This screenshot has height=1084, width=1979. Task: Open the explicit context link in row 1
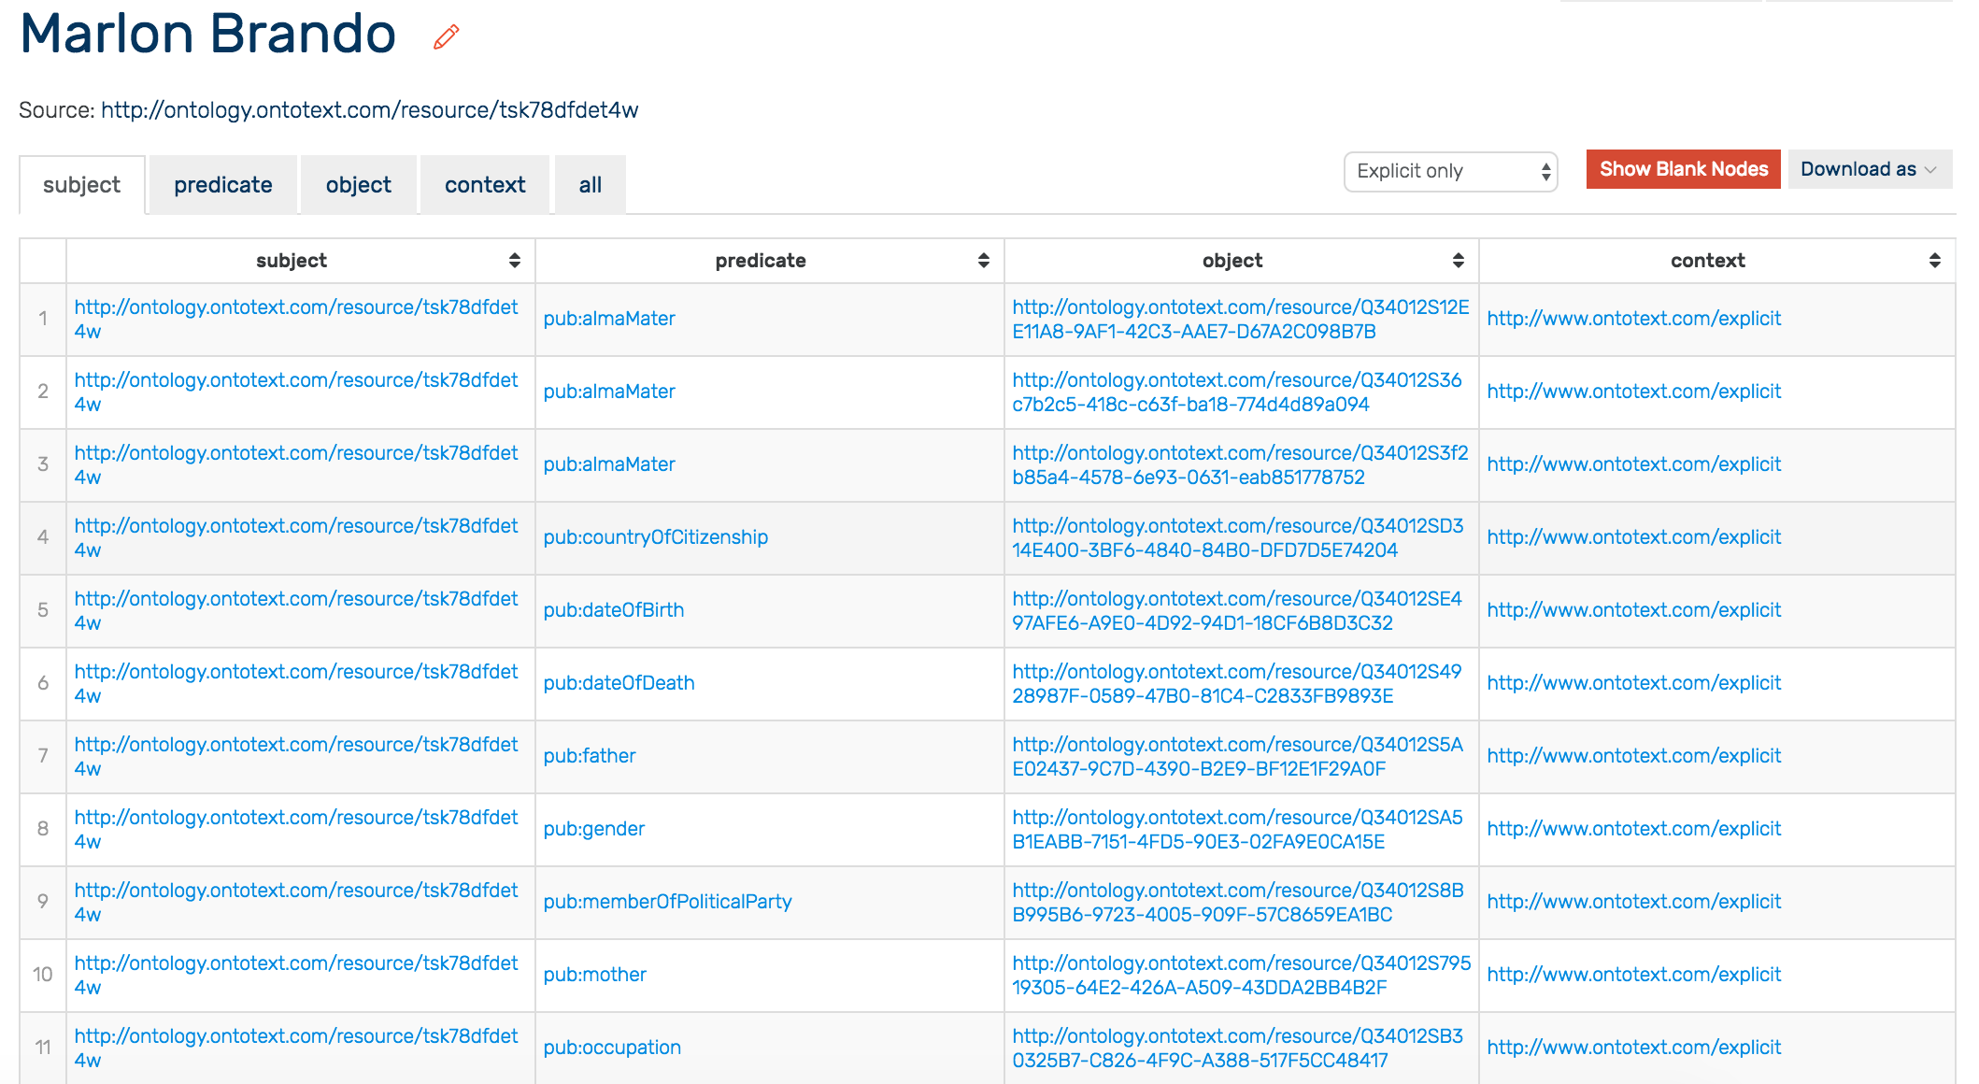pos(1634,319)
